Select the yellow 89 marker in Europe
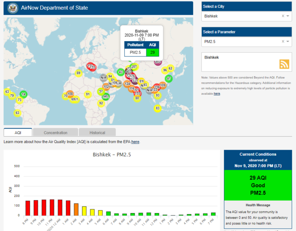The height and width of the screenshot is (231, 296). click(x=79, y=73)
